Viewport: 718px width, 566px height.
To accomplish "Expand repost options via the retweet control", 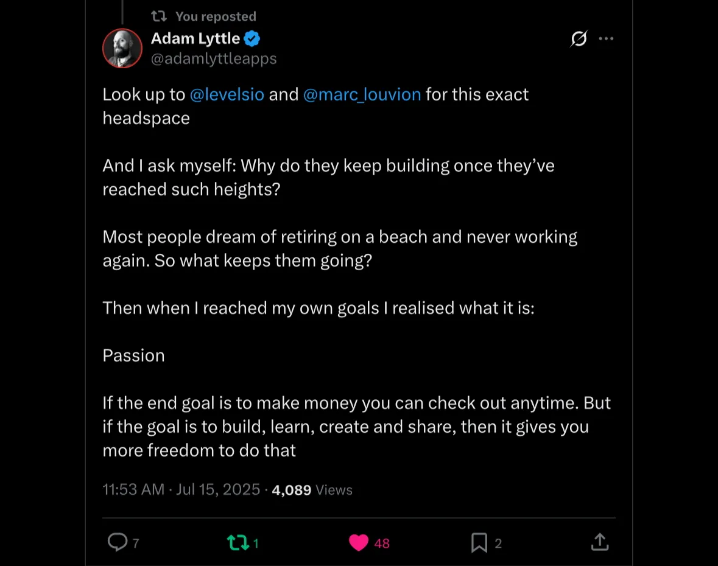I will [240, 541].
